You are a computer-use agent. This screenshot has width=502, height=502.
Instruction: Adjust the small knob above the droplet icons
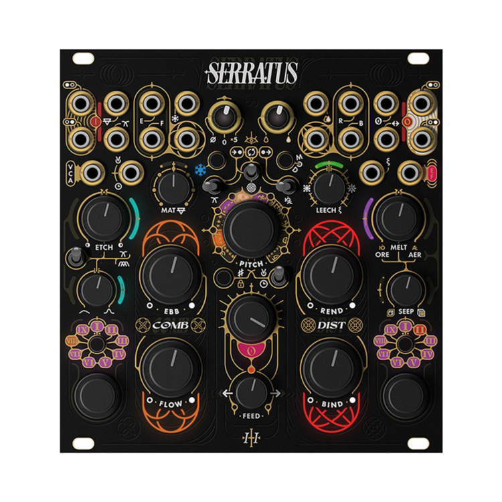click(x=277, y=118)
